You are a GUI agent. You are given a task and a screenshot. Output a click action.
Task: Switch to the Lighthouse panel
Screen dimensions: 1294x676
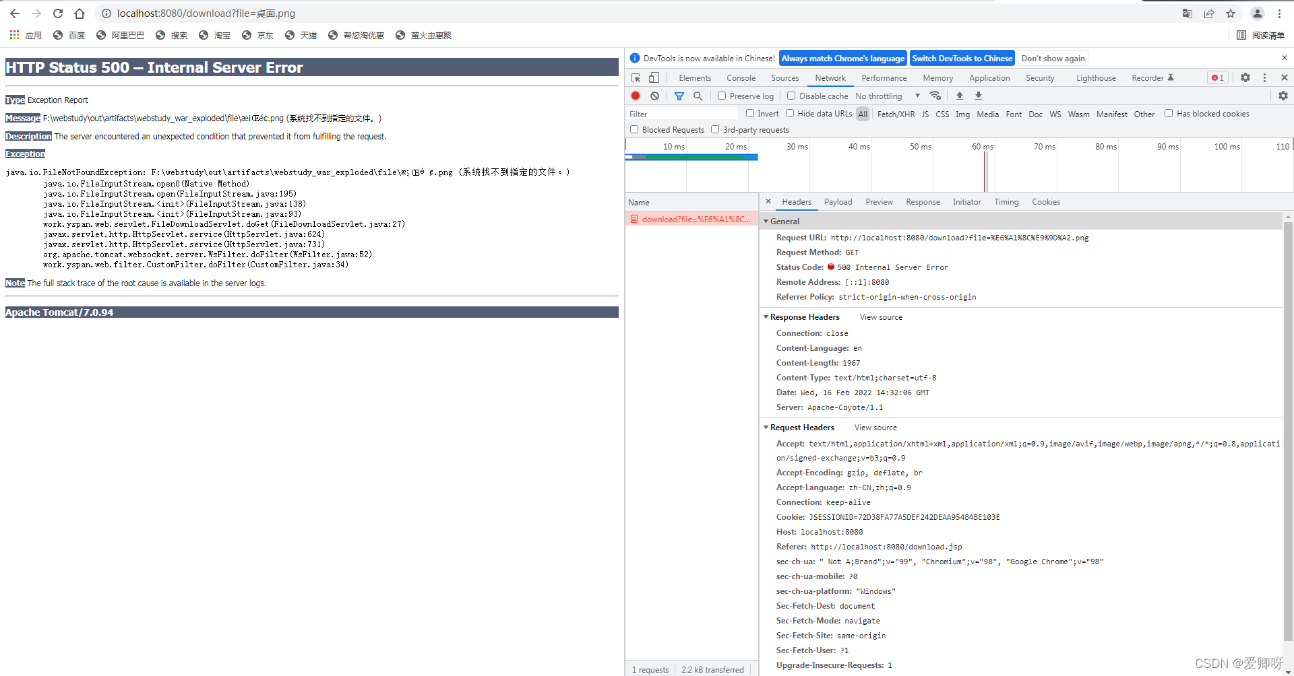pos(1096,78)
